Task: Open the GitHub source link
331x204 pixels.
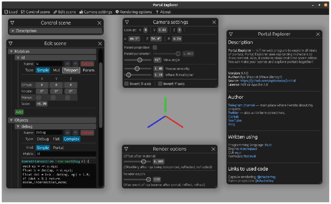Action: (268, 81)
